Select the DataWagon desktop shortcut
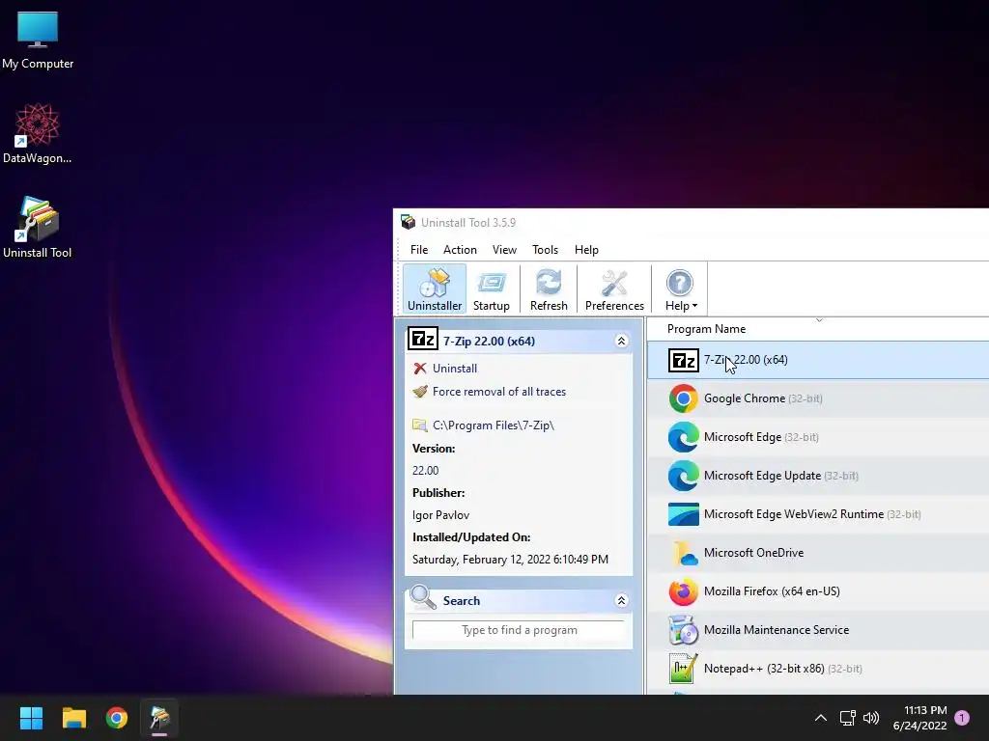The image size is (989, 741). 38,134
